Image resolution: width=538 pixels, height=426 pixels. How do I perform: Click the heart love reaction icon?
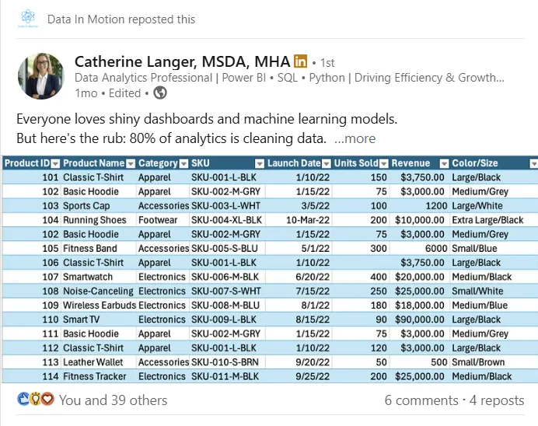(47, 400)
